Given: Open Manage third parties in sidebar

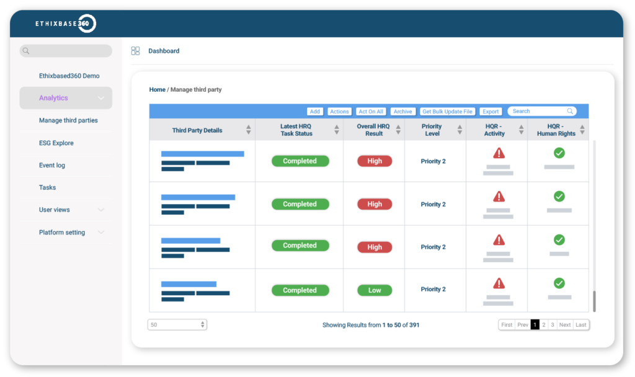Looking at the screenshot, I should coord(68,120).
